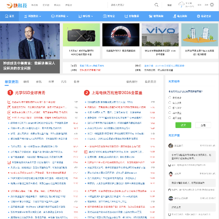Open the headline 光学SSD全球首秀

pyautogui.click(x=30, y=93)
